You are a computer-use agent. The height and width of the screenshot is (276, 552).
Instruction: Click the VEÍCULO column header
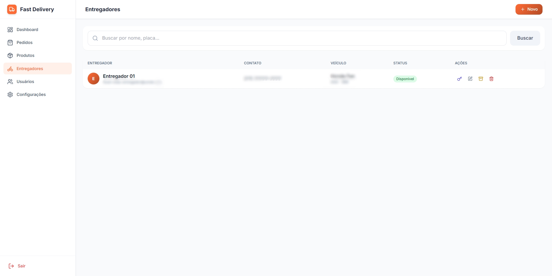[x=338, y=63]
